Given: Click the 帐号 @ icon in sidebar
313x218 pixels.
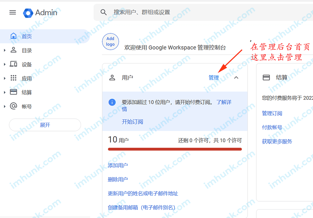Looking at the screenshot, I should pyautogui.click(x=13, y=106).
